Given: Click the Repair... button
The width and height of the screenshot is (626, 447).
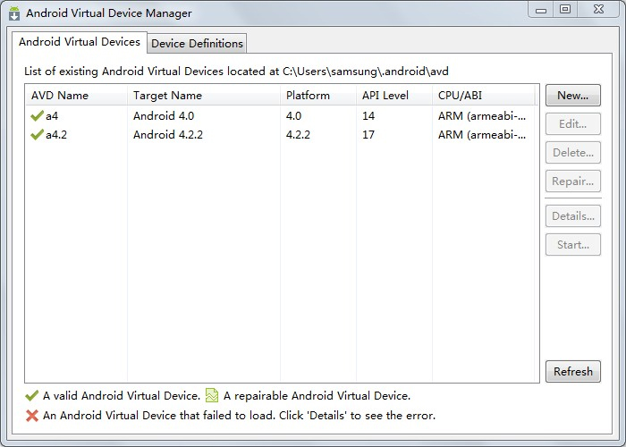Looking at the screenshot, I should pos(573,181).
